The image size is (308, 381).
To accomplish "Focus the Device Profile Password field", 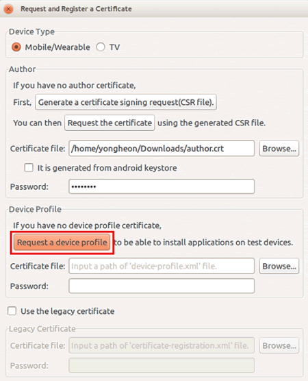I will coord(162,286).
